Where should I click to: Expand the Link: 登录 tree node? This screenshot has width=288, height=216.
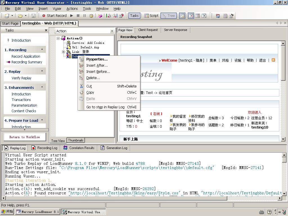pos(63,52)
